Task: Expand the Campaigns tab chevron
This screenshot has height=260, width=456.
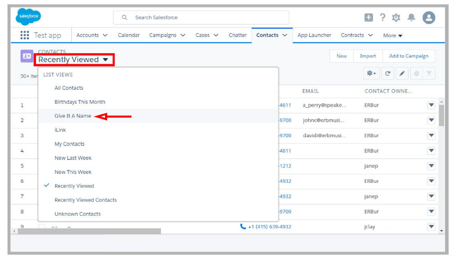Action: pos(183,35)
